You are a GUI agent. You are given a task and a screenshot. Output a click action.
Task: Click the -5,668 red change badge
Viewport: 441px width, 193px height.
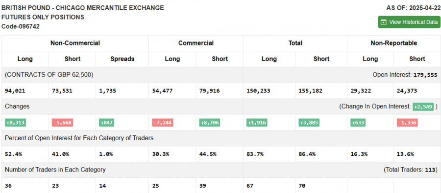pyautogui.click(x=62, y=123)
